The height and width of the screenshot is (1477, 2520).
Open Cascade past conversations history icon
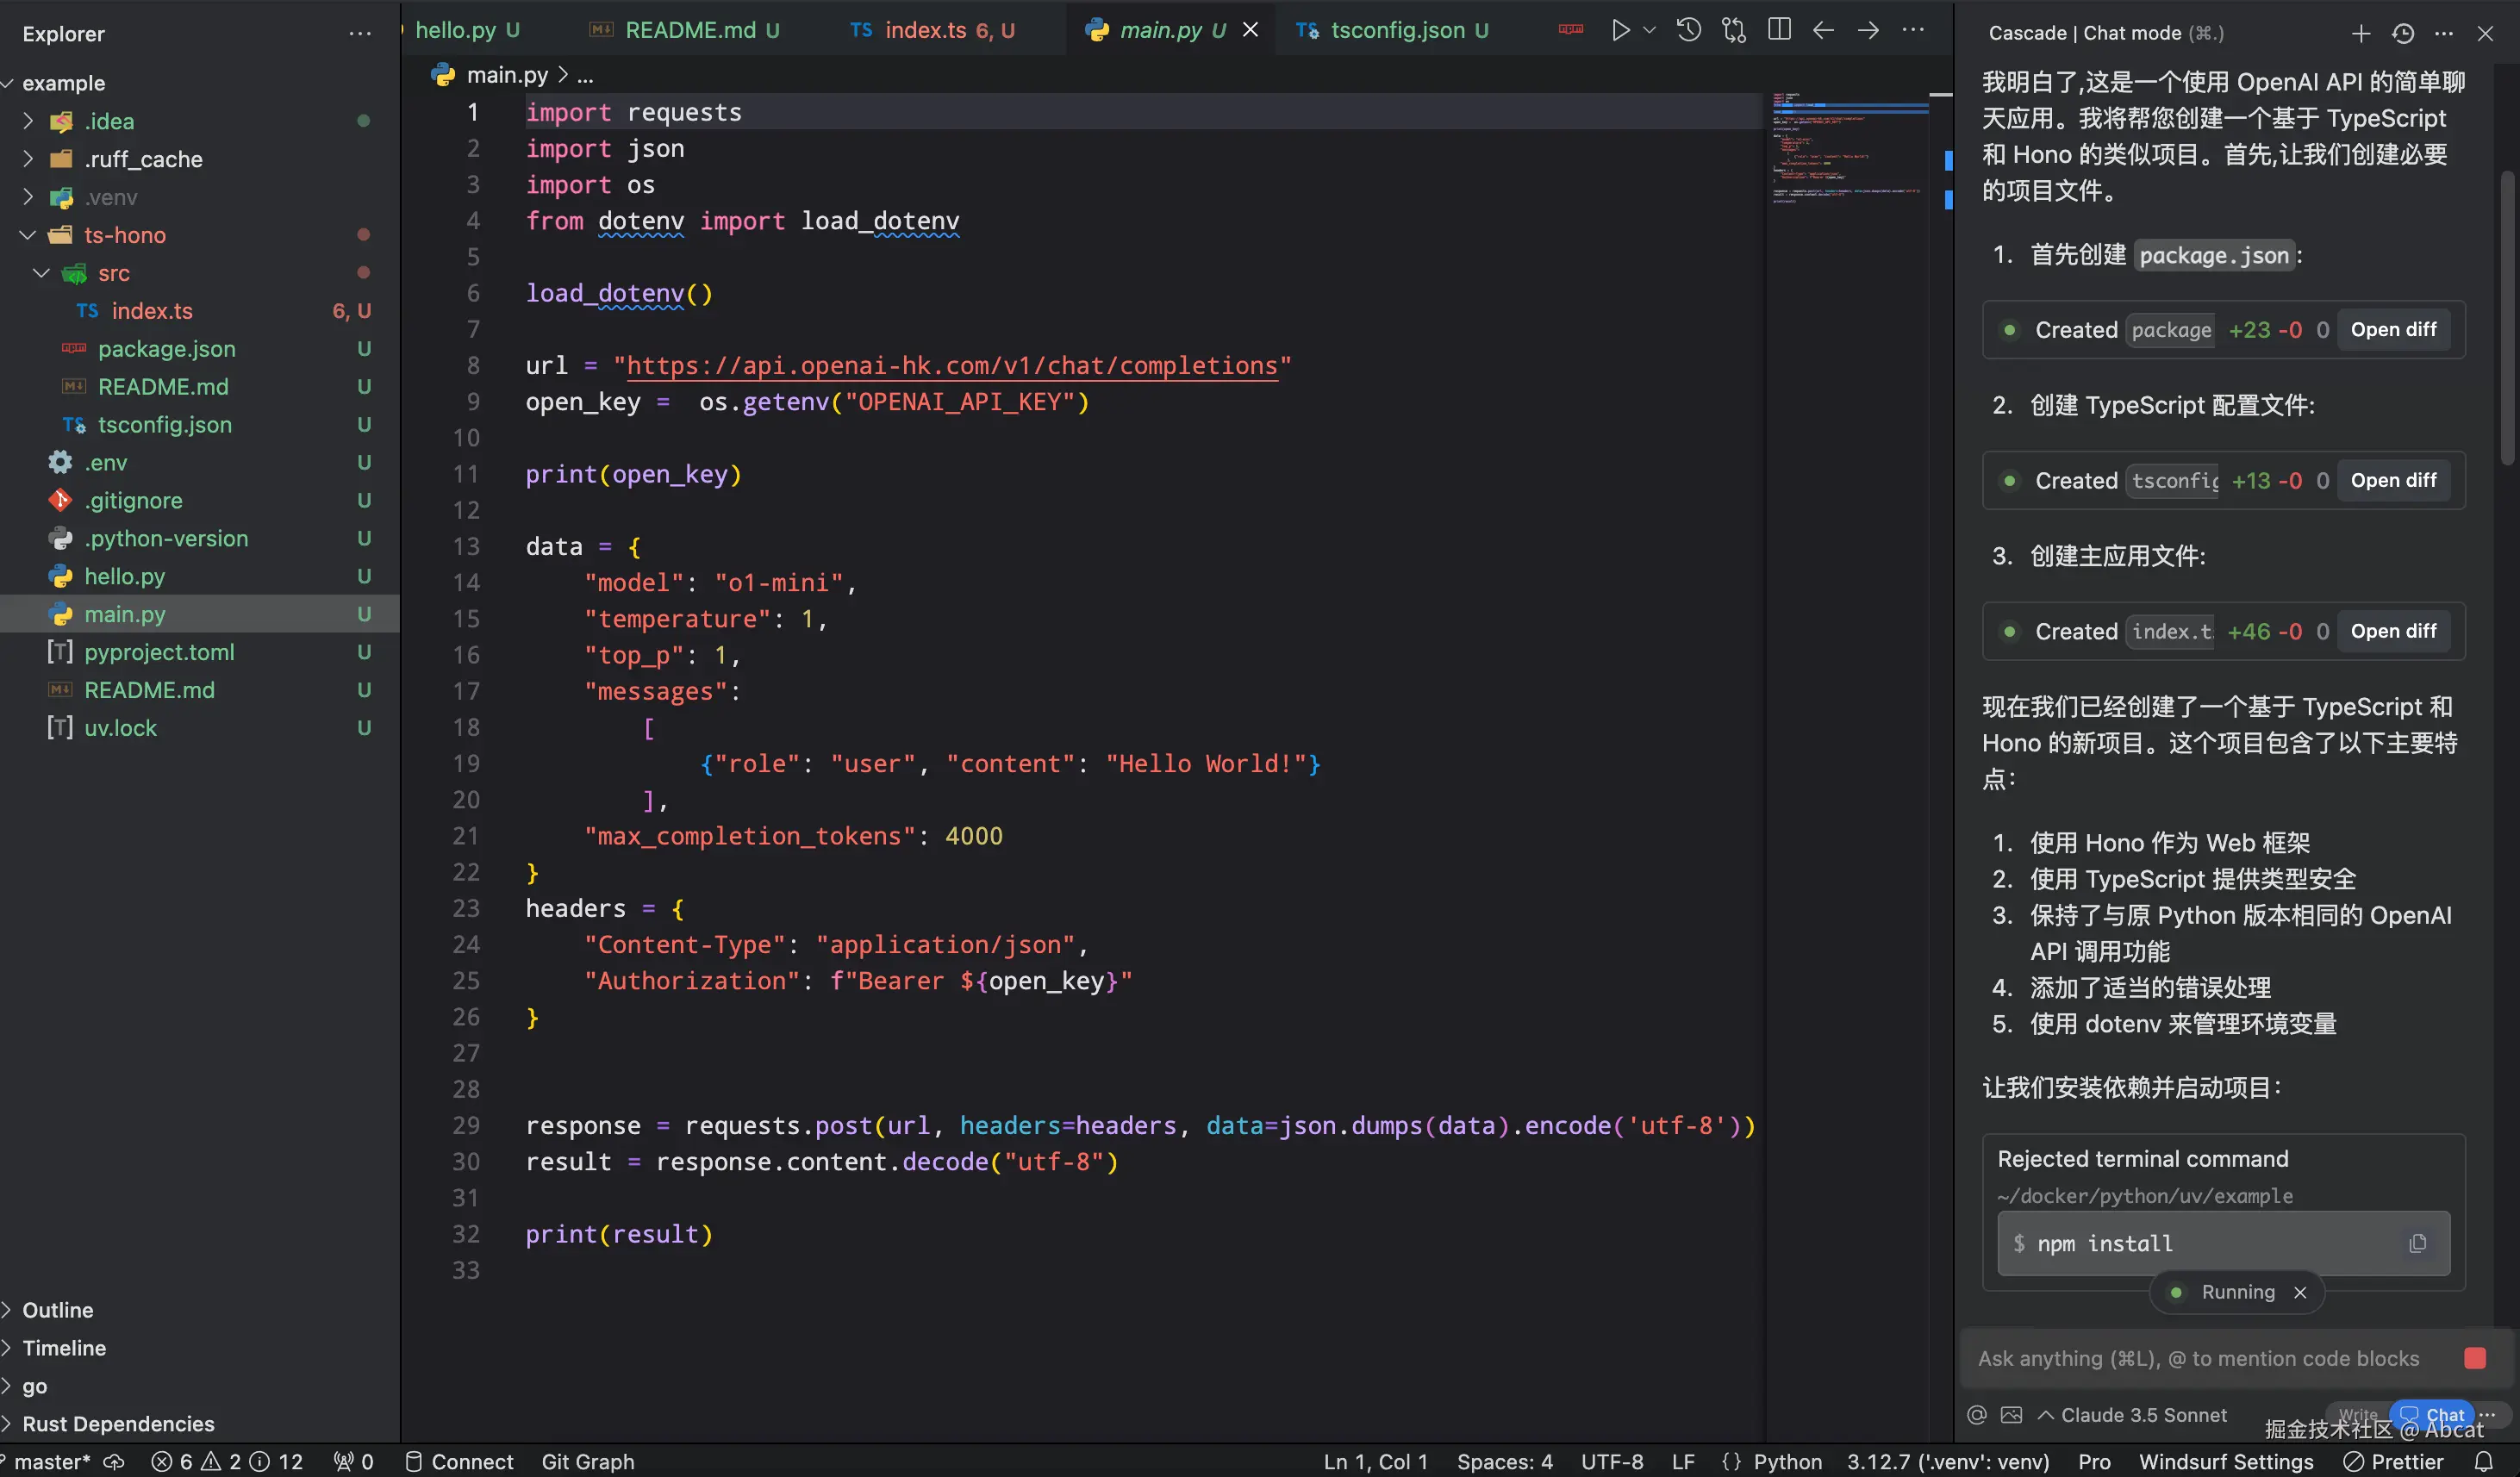pyautogui.click(x=2403, y=33)
